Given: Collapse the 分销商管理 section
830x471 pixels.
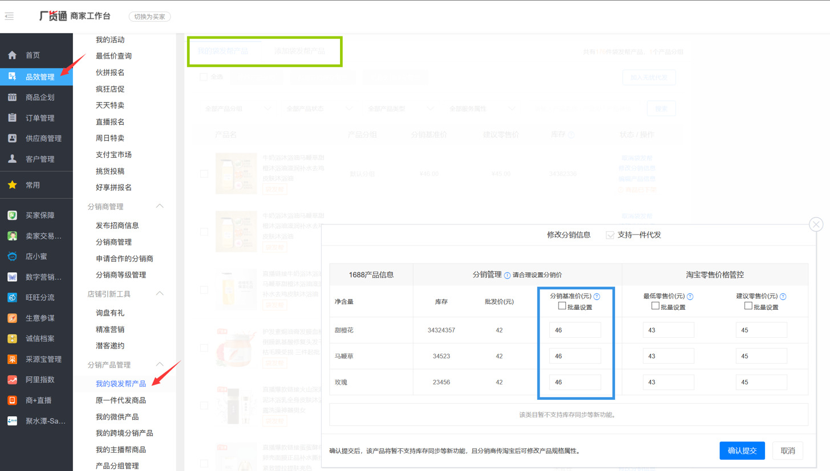Looking at the screenshot, I should [160, 206].
